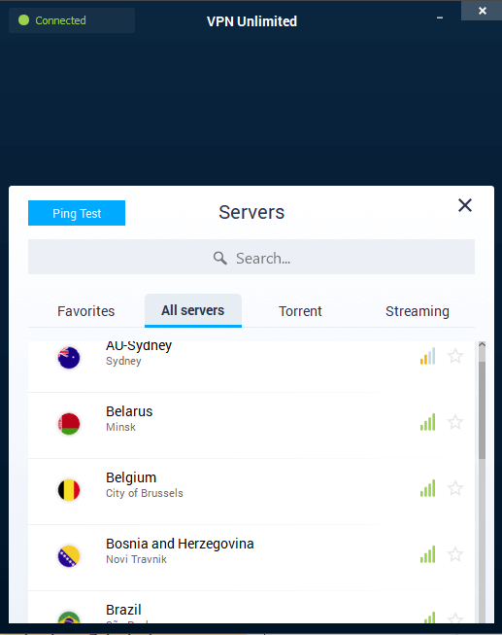Favorite the Belgium server star
Viewport: 502px width, 635px height.
455,488
